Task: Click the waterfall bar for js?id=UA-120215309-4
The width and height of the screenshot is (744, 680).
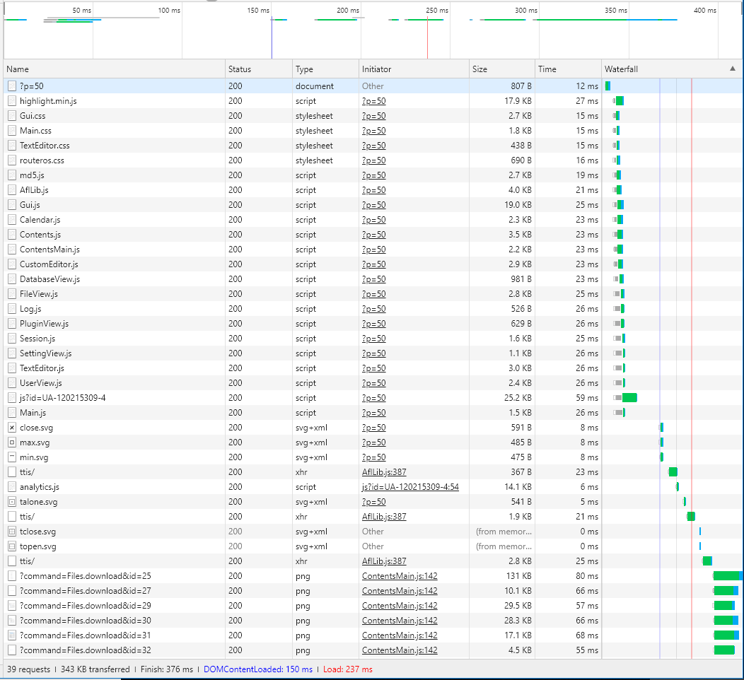Action: coord(629,398)
